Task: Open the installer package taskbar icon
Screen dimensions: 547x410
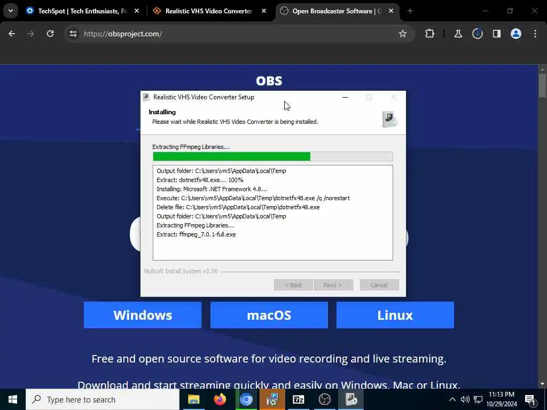Action: coord(272,399)
